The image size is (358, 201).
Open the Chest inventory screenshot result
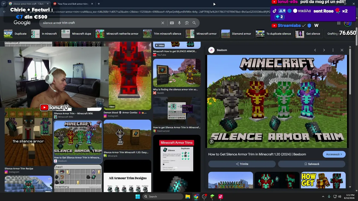tap(78, 178)
